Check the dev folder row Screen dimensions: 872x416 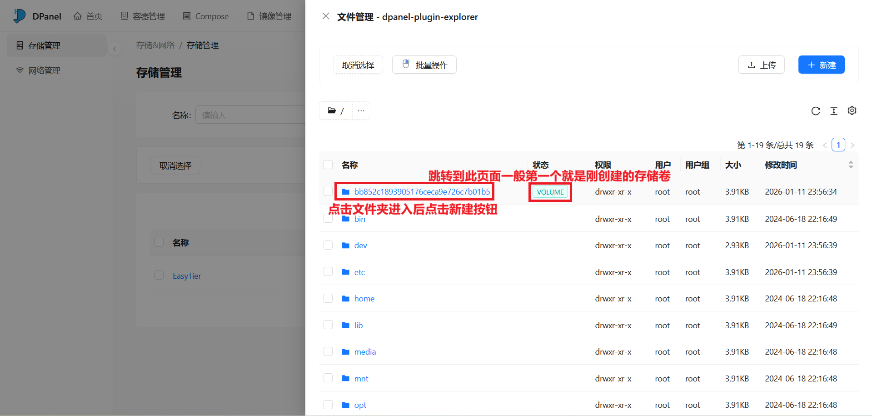tap(328, 245)
